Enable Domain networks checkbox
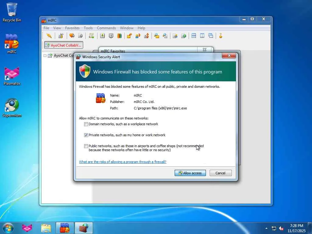 tap(86, 124)
